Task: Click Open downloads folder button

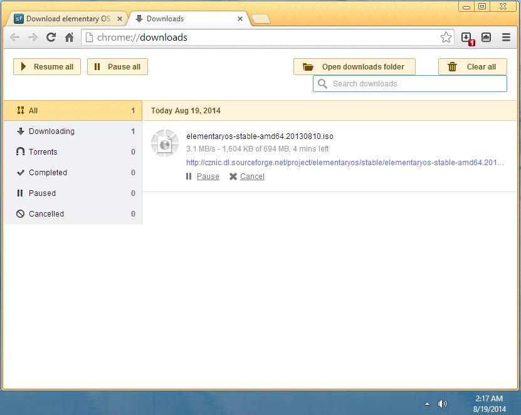Action: [x=354, y=67]
